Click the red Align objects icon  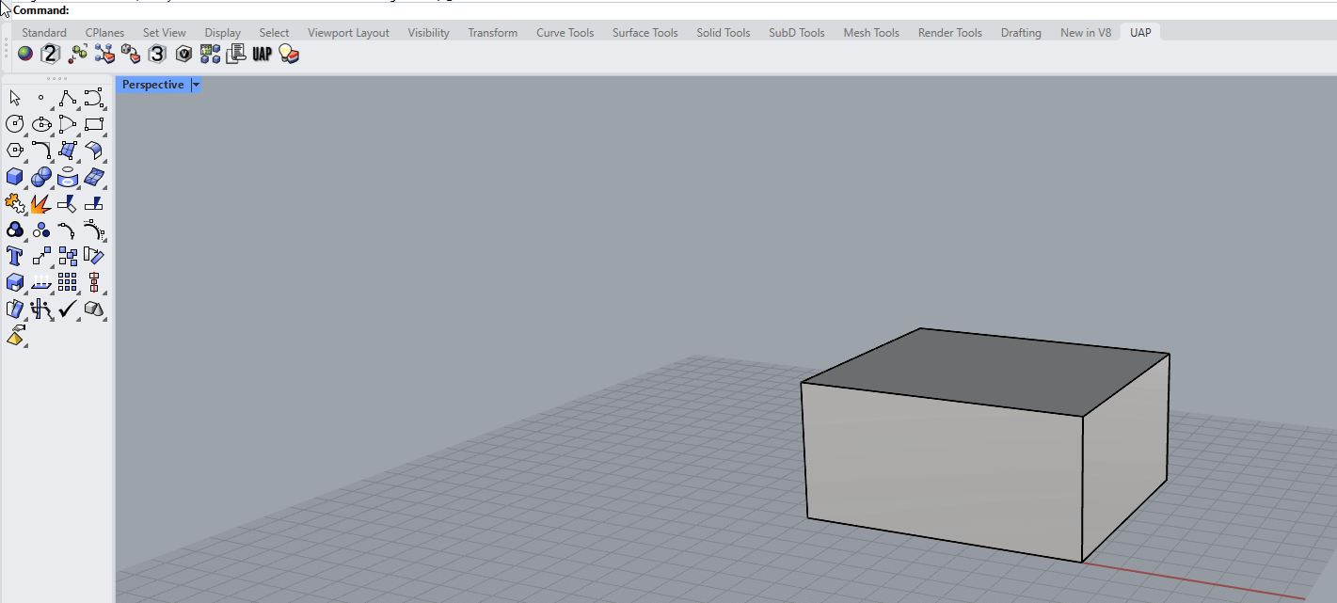point(94,282)
